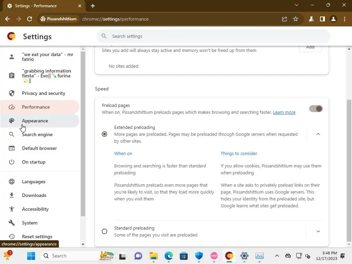Open Downloads settings

point(40,195)
